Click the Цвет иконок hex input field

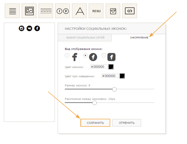pyautogui.click(x=99, y=67)
